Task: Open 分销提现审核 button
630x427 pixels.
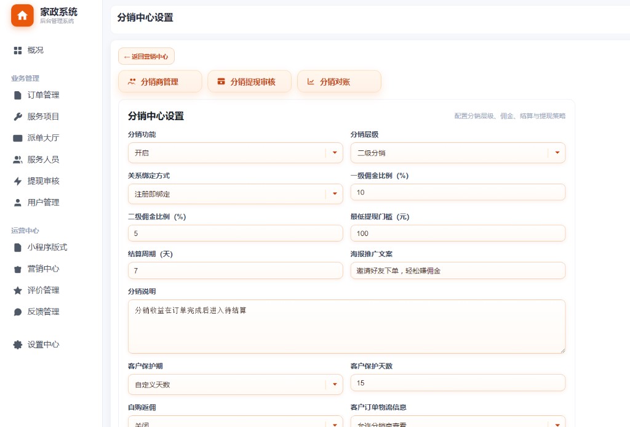Action: pos(250,82)
